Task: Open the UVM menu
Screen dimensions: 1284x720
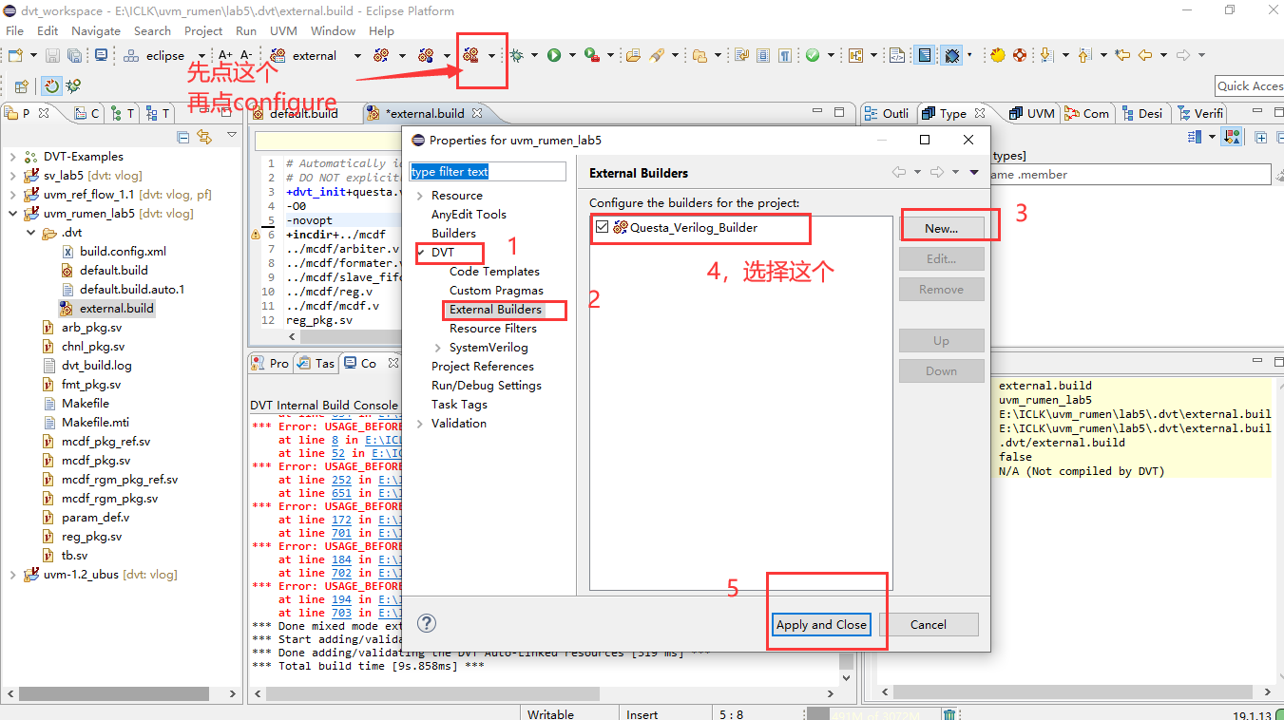Action: pos(282,30)
